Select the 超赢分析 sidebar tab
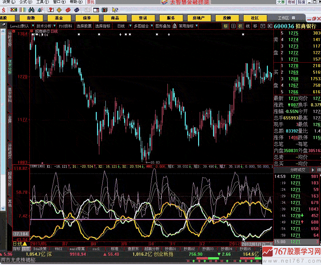 tap(10, 179)
